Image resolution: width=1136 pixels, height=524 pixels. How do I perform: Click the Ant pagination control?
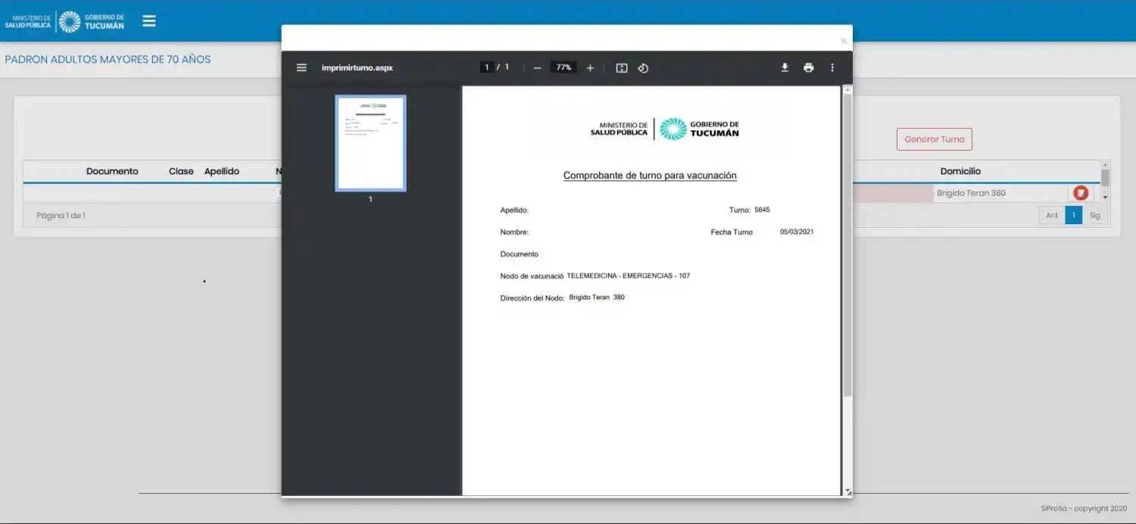[1052, 215]
